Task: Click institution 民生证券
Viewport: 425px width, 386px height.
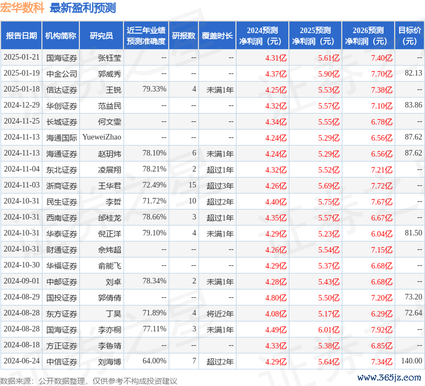Action: (62, 202)
